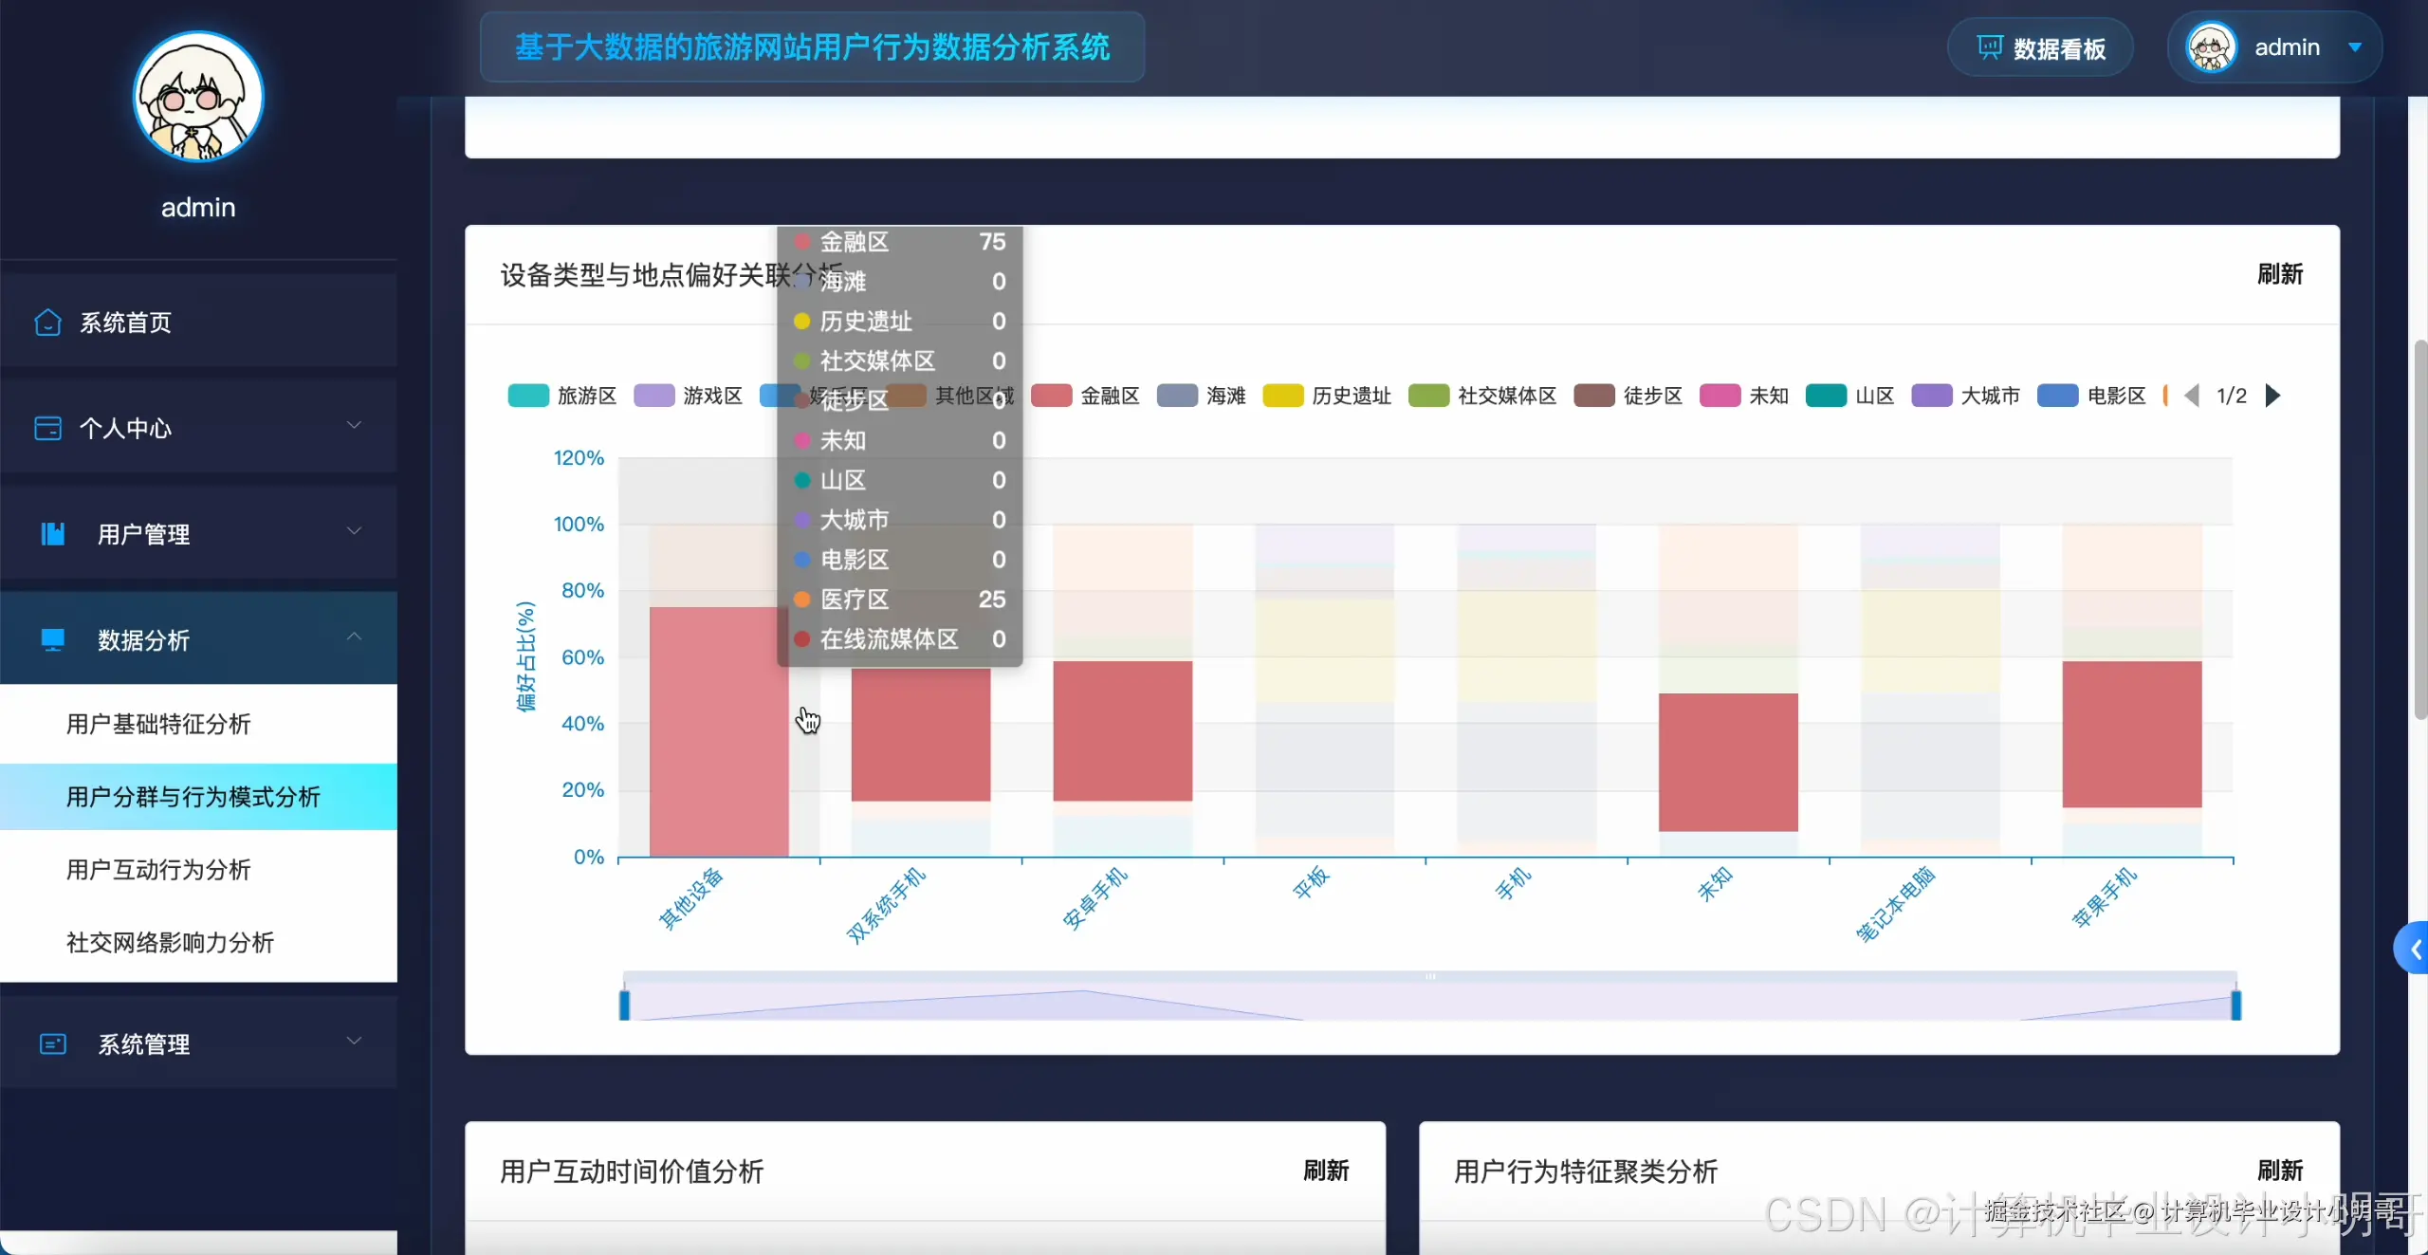This screenshot has width=2428, height=1255.
Task: Select the 社交网络影响力分析 menu item
Action: [x=170, y=943]
